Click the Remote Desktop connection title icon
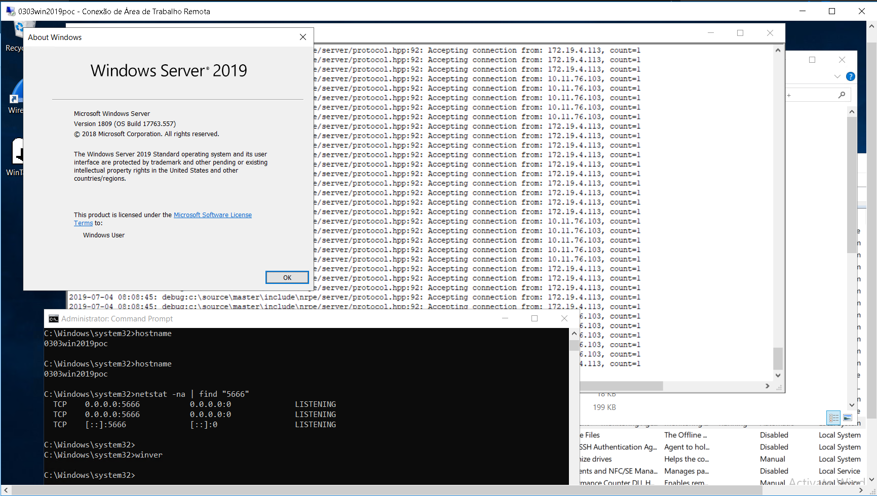This screenshot has width=877, height=496. pyautogui.click(x=10, y=11)
